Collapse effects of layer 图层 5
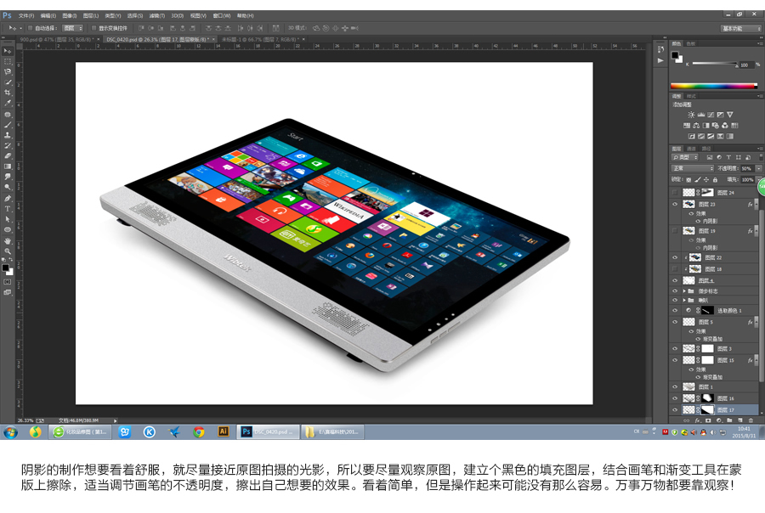 (x=756, y=322)
